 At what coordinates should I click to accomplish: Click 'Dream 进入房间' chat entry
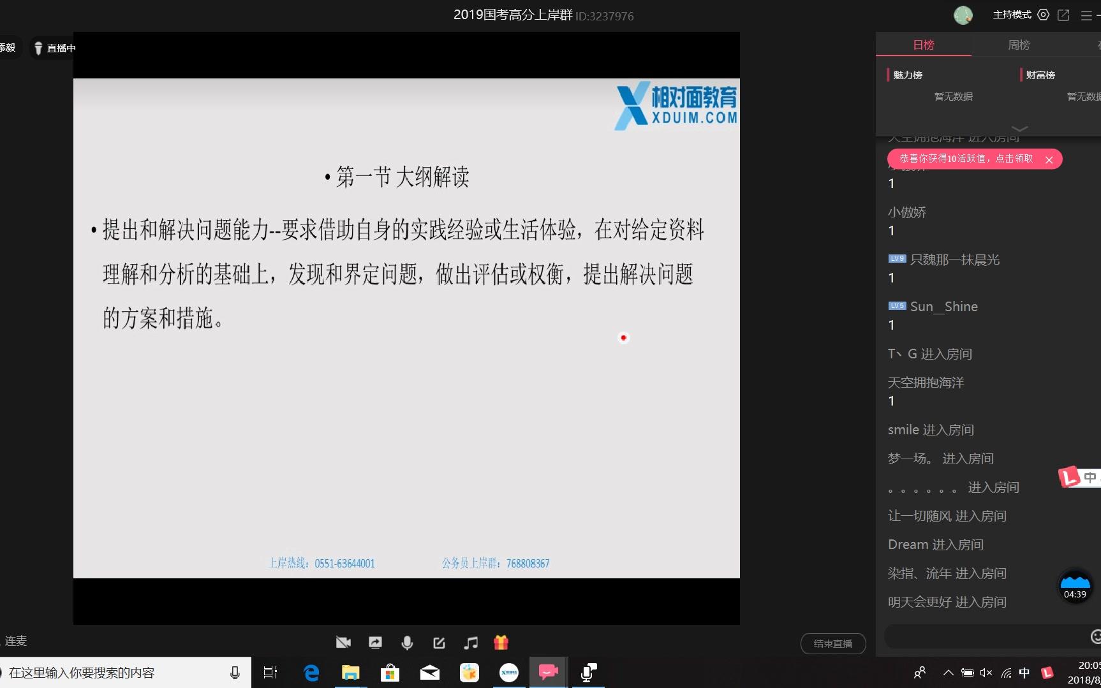(x=936, y=545)
